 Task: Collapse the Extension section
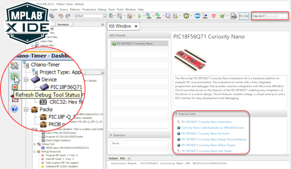point(111,135)
